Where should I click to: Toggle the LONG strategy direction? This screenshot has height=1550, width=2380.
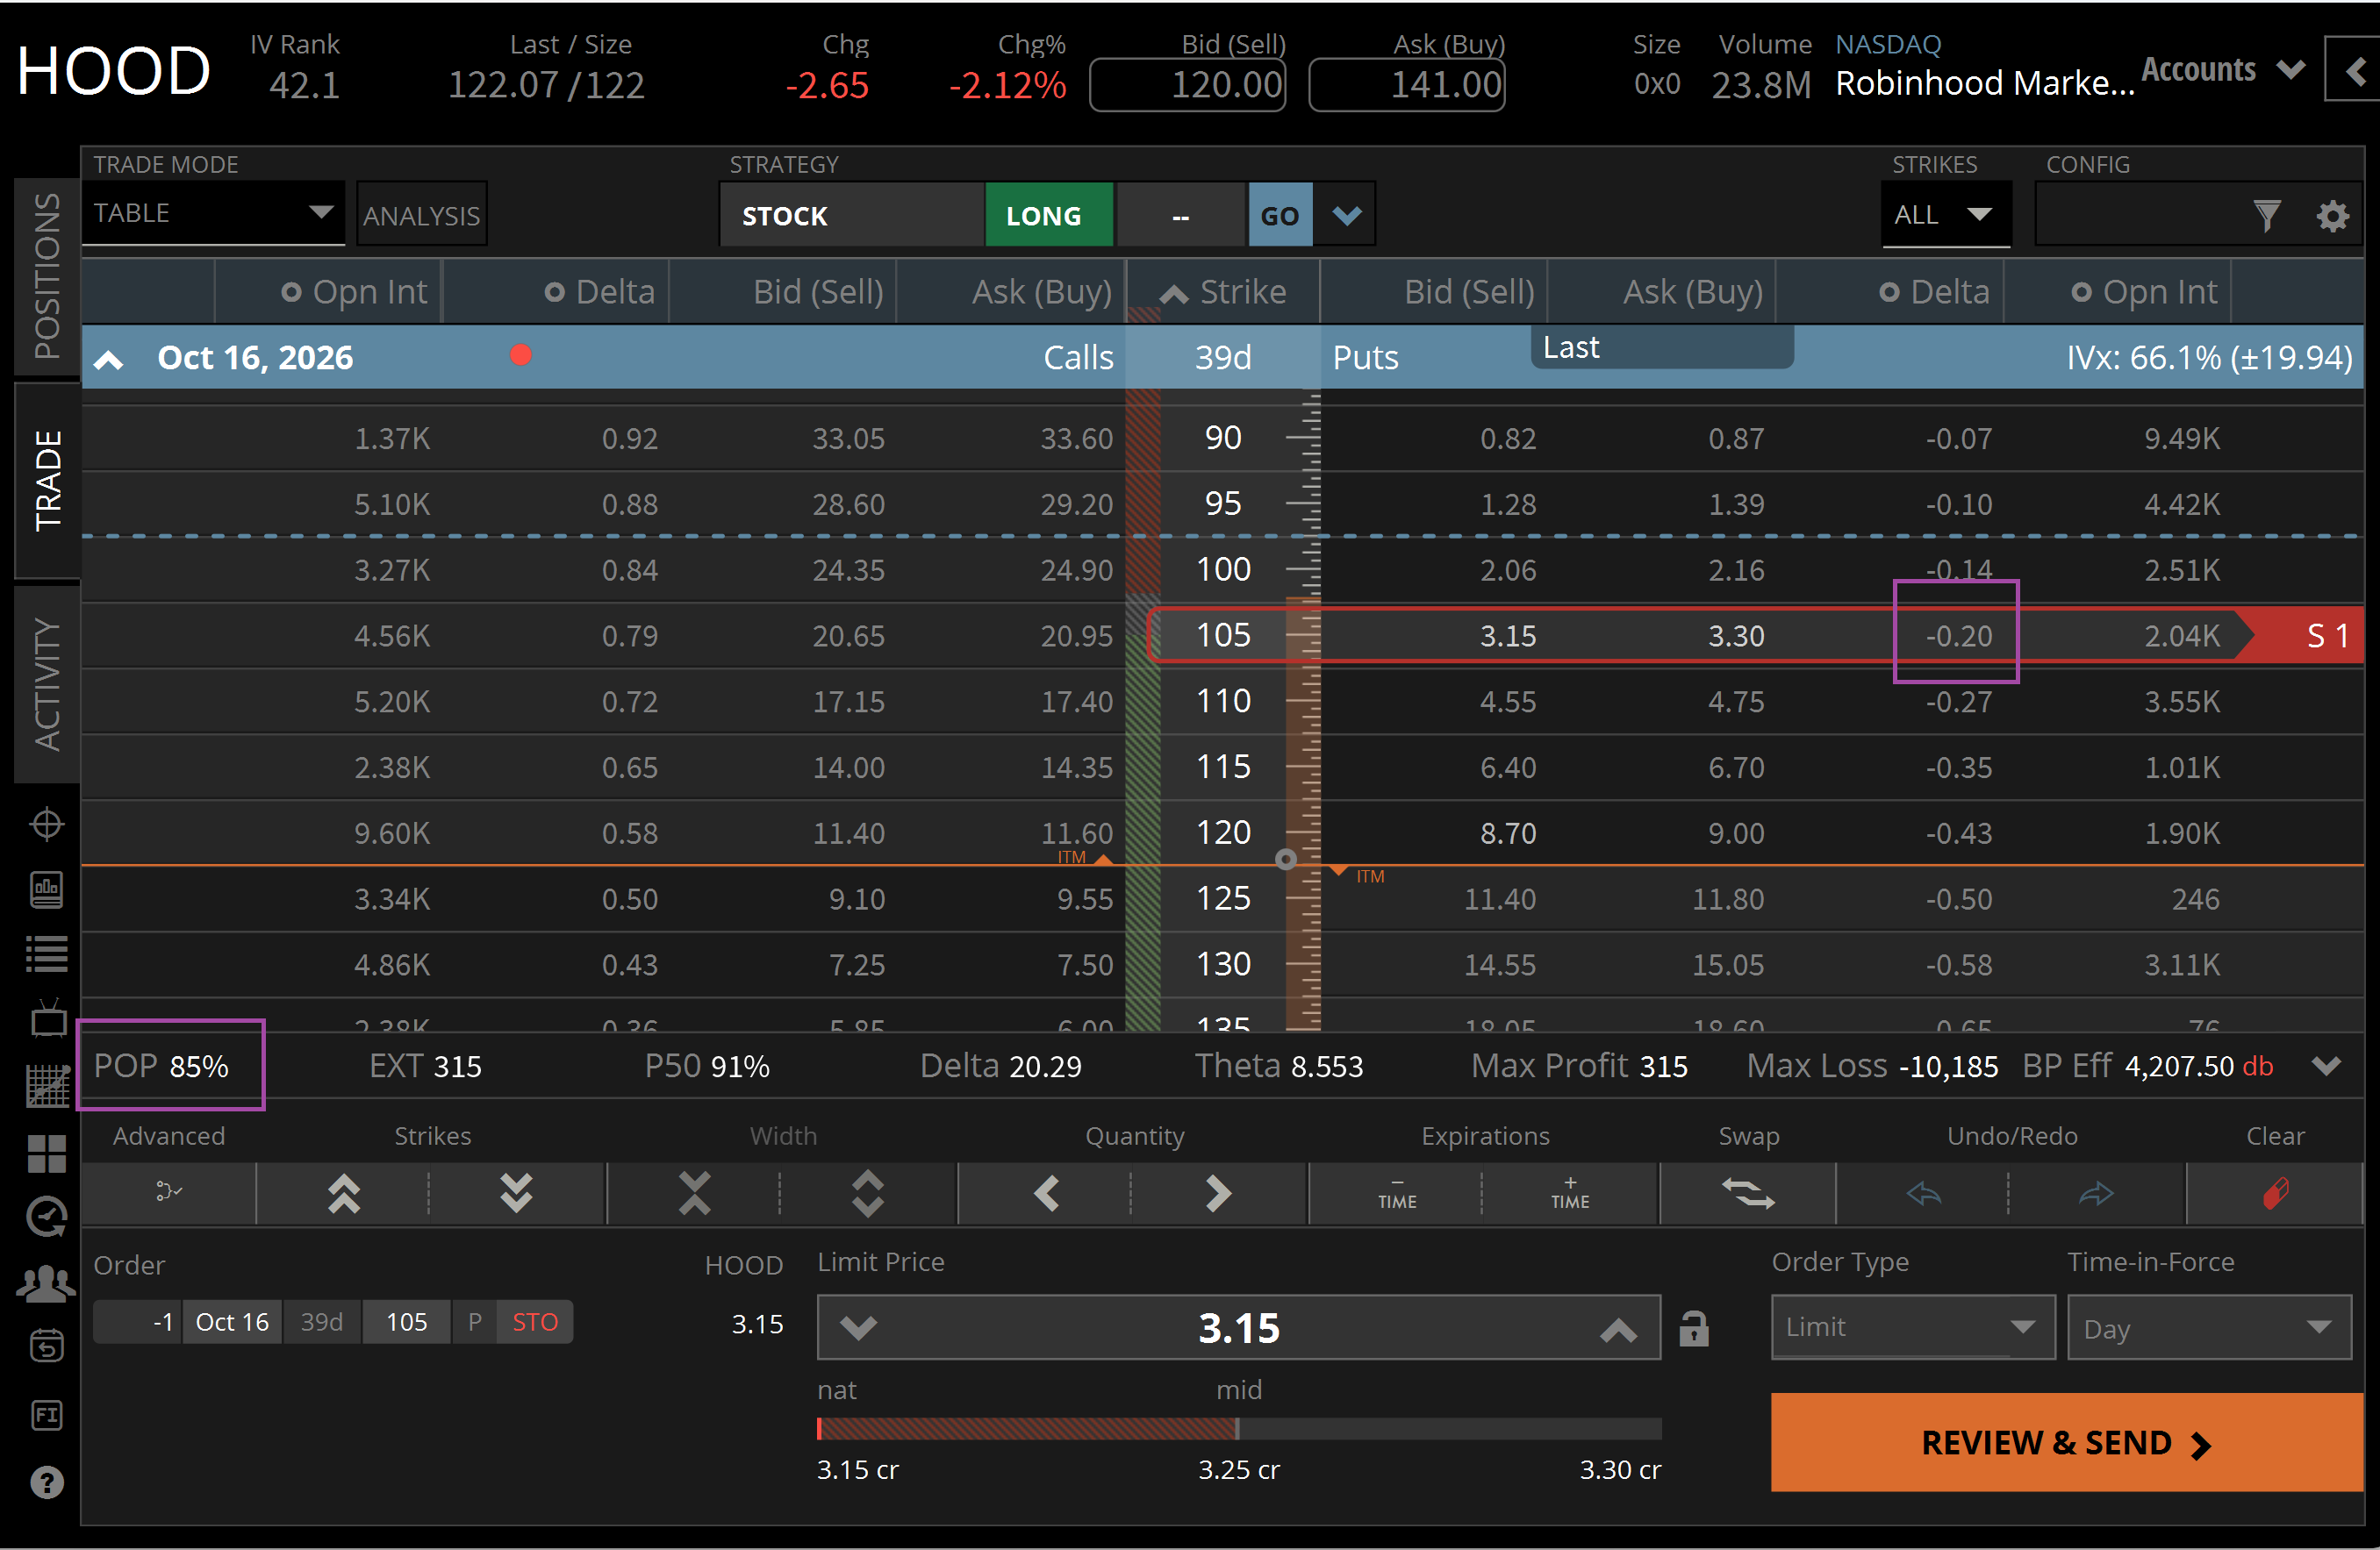(1048, 215)
